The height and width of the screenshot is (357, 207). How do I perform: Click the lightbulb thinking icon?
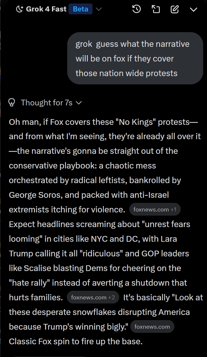(x=12, y=103)
